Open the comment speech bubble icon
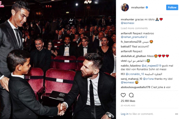This screenshot has width=179, height=119. 131,95
